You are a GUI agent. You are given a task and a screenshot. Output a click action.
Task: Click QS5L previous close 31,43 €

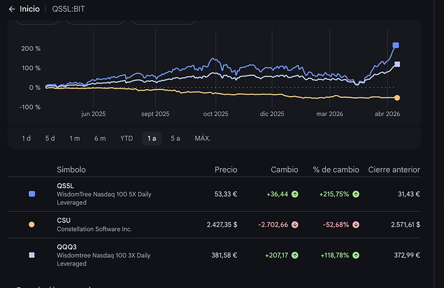(409, 194)
